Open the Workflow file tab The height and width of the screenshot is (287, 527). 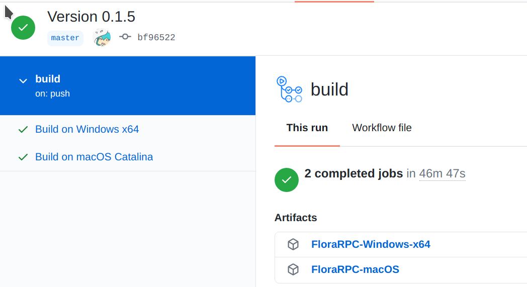coord(382,128)
